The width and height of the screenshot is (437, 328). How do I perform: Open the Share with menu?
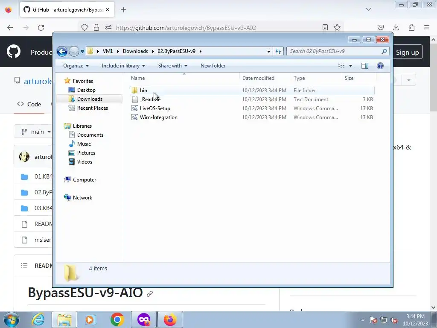[x=172, y=66]
